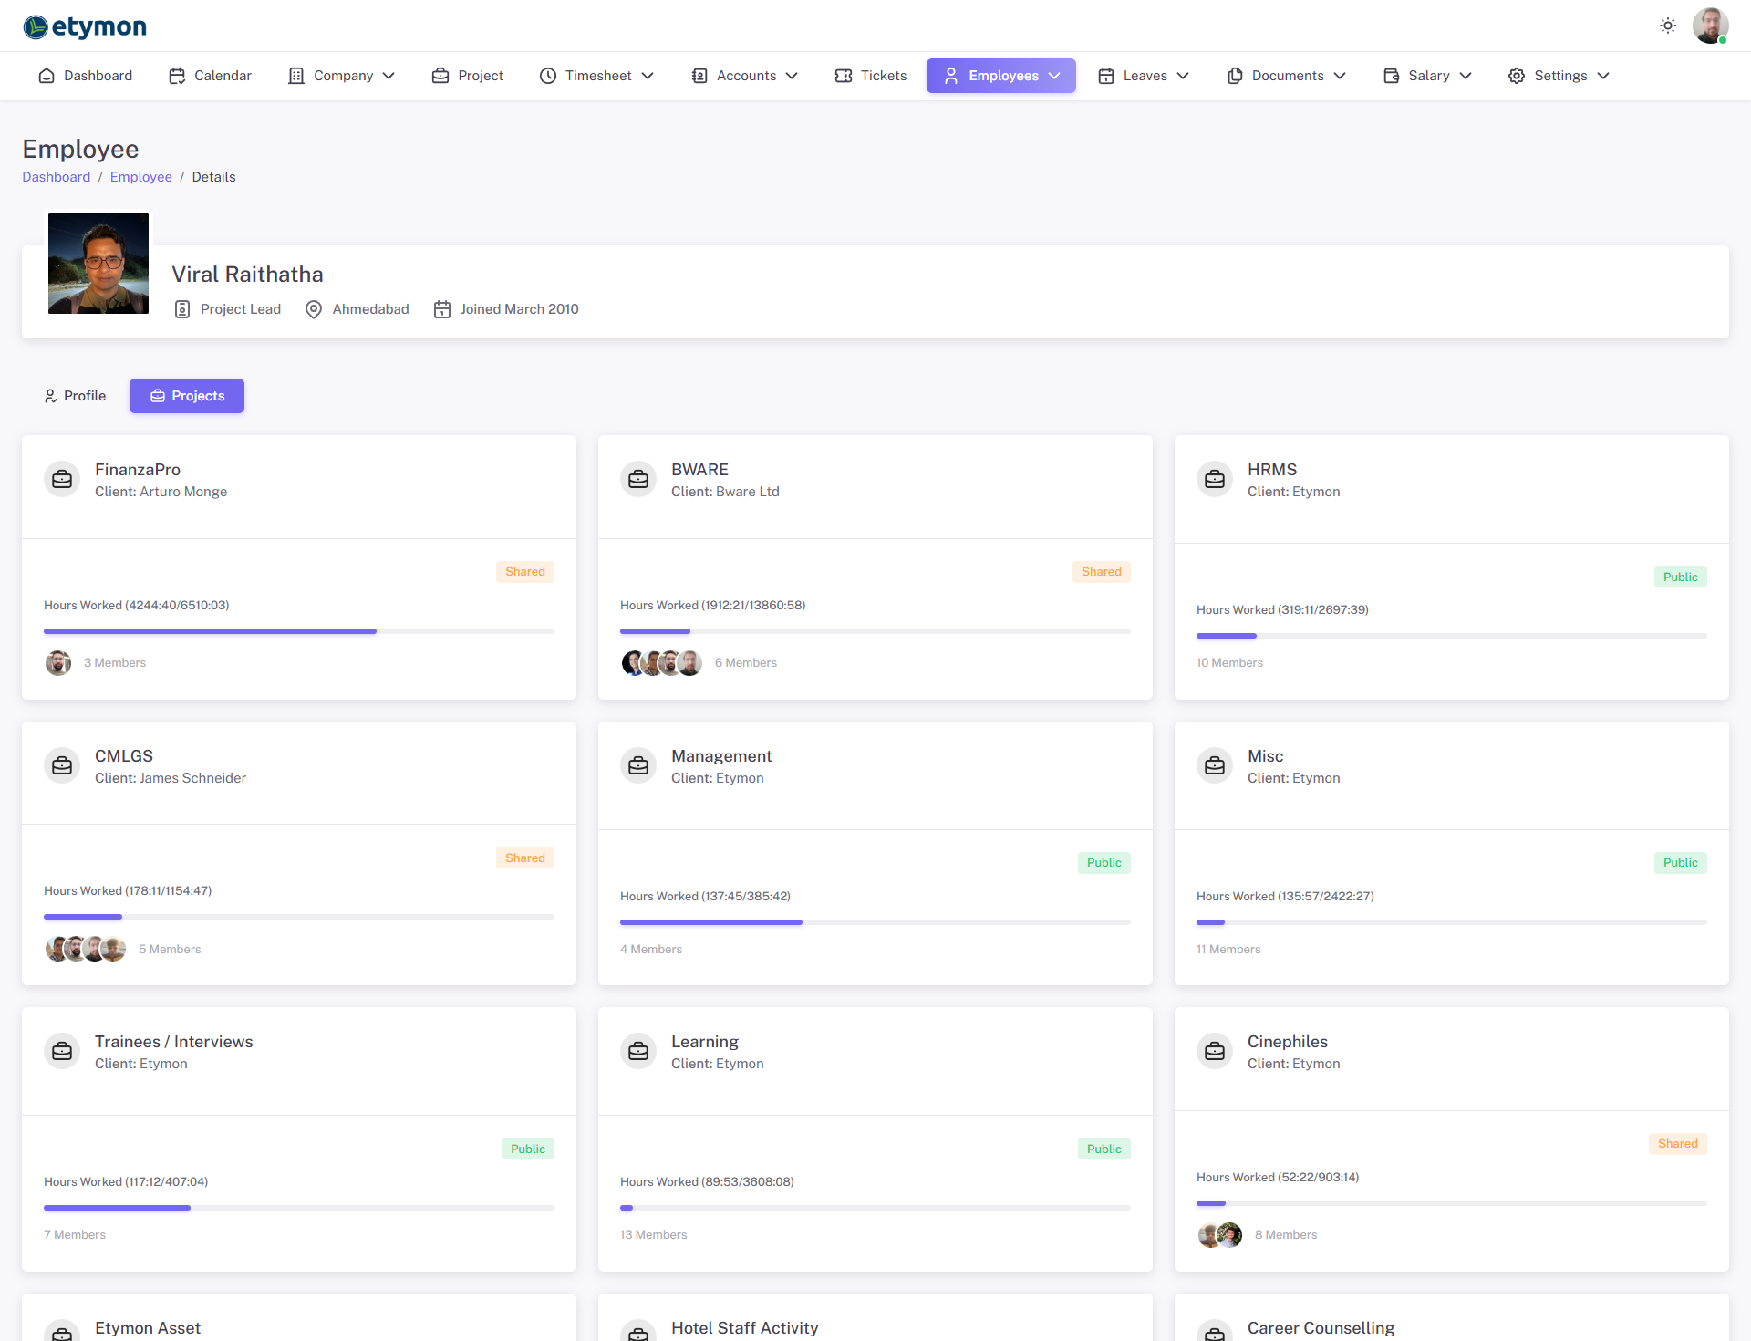Viewport: 1751px width, 1341px height.
Task: Click the Misc project briefcase icon
Action: 1215,765
